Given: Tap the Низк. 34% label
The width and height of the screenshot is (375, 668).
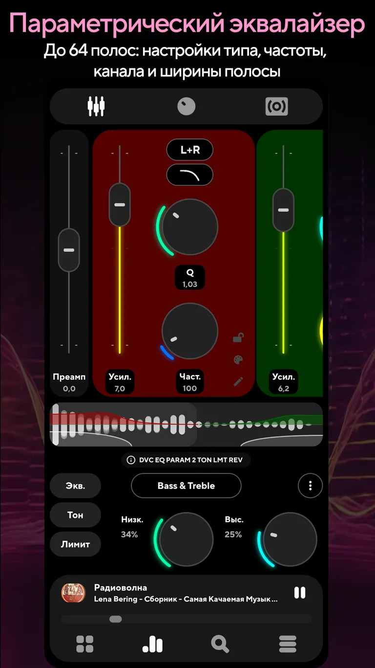Looking at the screenshot, I should pyautogui.click(x=132, y=527).
